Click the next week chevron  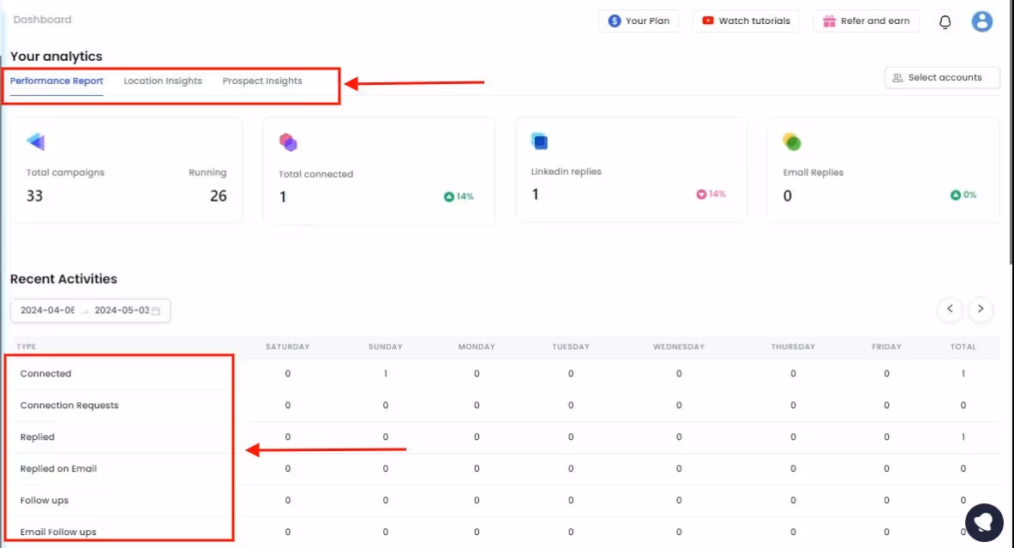981,309
